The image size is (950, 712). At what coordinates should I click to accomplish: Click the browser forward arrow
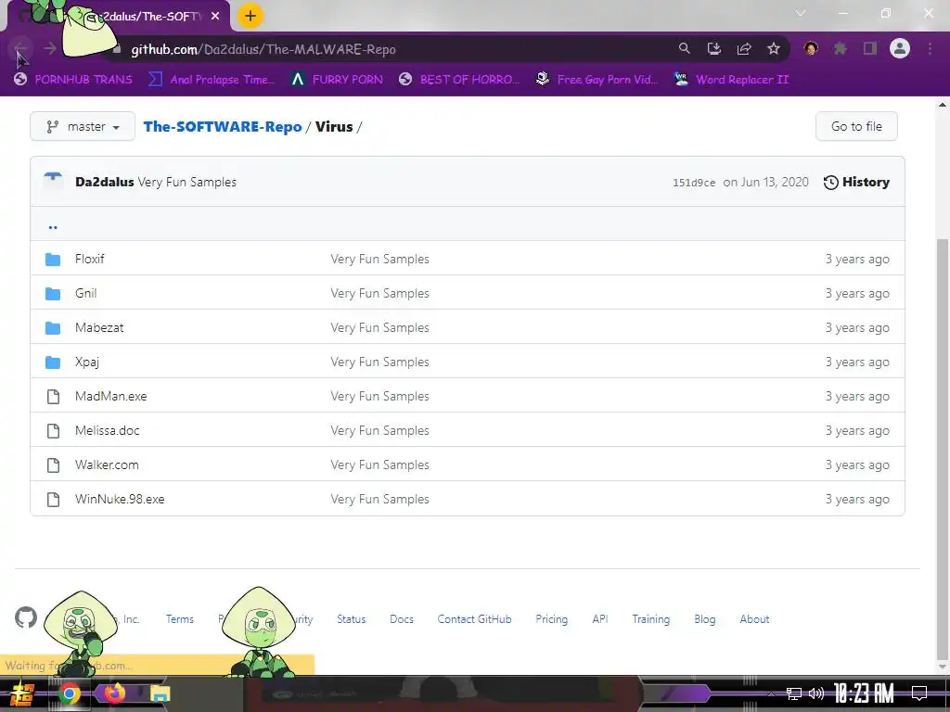tap(50, 48)
